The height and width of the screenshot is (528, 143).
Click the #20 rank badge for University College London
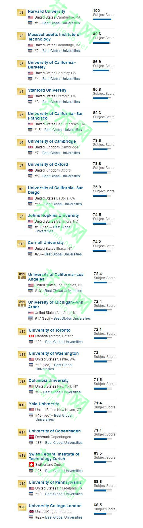tap(22, 507)
